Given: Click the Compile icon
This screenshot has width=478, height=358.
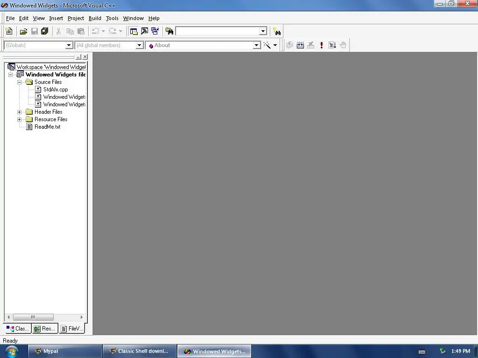Looking at the screenshot, I should 289,45.
